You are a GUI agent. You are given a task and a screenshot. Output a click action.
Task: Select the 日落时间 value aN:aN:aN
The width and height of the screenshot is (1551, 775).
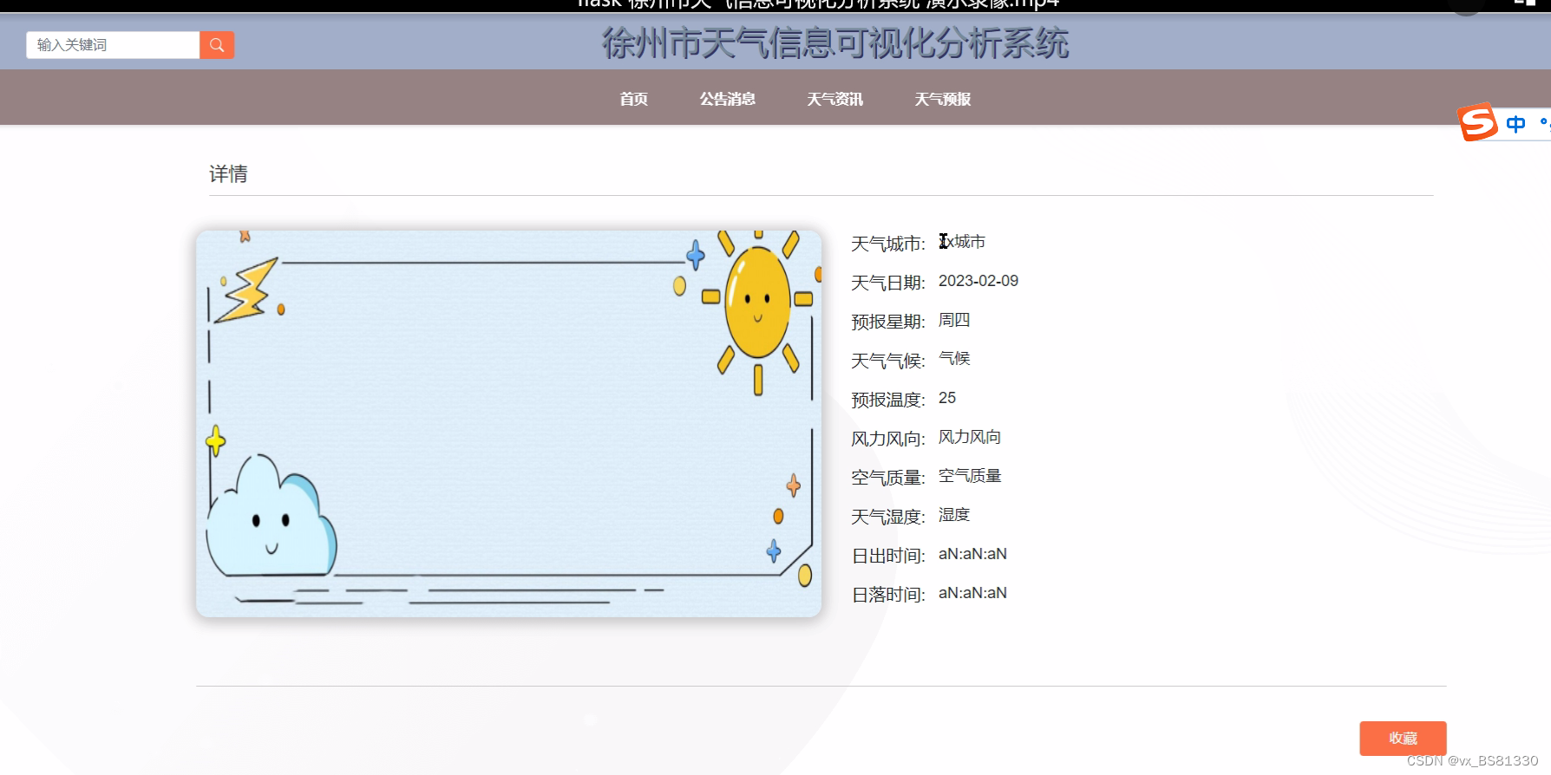coord(972,593)
